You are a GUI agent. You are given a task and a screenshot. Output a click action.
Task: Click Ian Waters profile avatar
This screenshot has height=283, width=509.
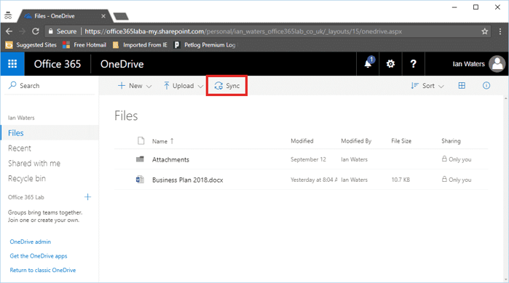click(497, 64)
